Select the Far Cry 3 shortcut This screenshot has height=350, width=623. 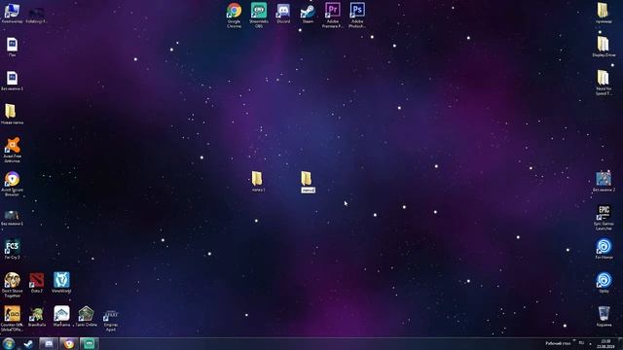12,249
